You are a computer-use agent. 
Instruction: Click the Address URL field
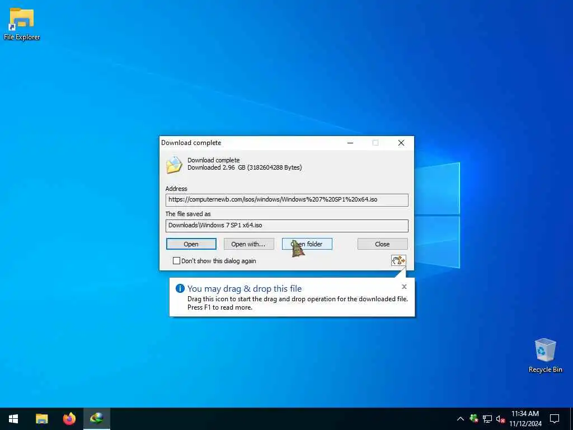[x=287, y=200]
